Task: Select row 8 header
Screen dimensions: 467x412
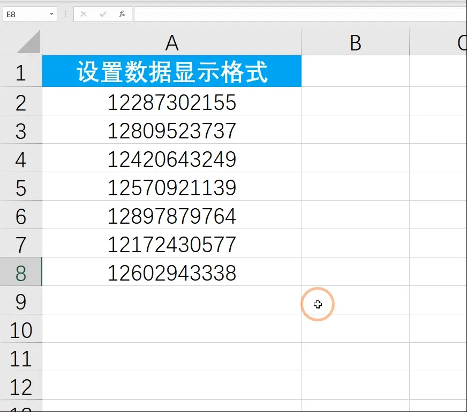Action: point(21,273)
